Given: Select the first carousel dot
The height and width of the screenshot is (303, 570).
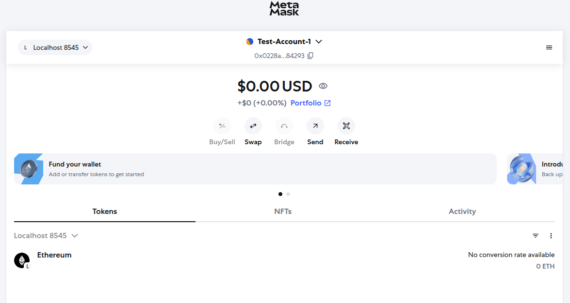Looking at the screenshot, I should [280, 194].
